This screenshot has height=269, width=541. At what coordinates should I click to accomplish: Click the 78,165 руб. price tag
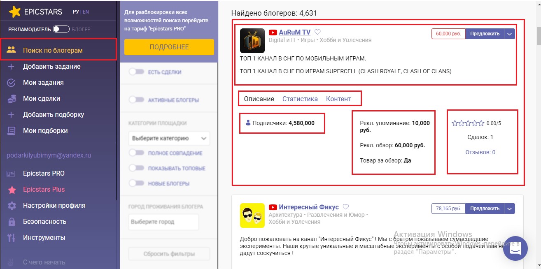(x=449, y=209)
